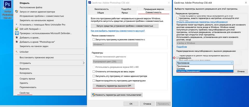Viewport: 249px width, 107px height.
Task: Expand the Отправить submenu arrow
Action: pos(84,63)
